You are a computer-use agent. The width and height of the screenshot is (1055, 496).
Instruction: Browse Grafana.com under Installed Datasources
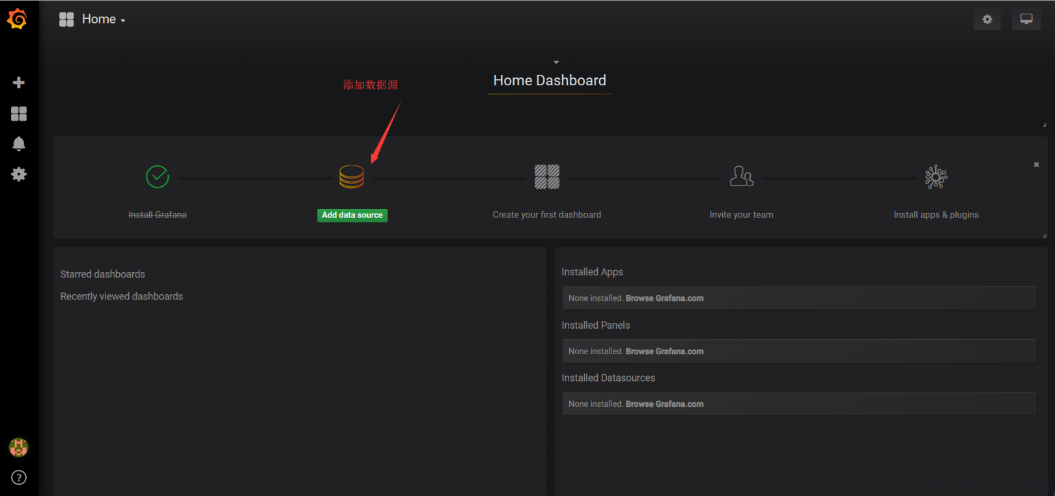point(665,404)
